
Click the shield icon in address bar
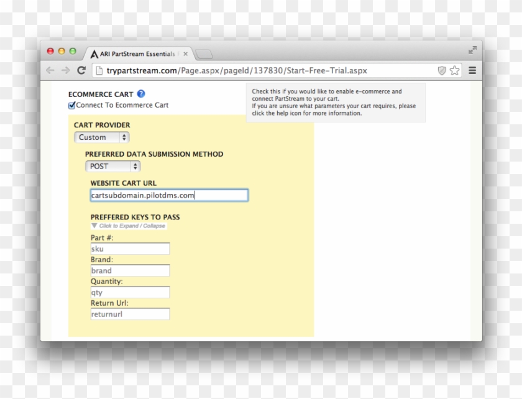(x=442, y=70)
